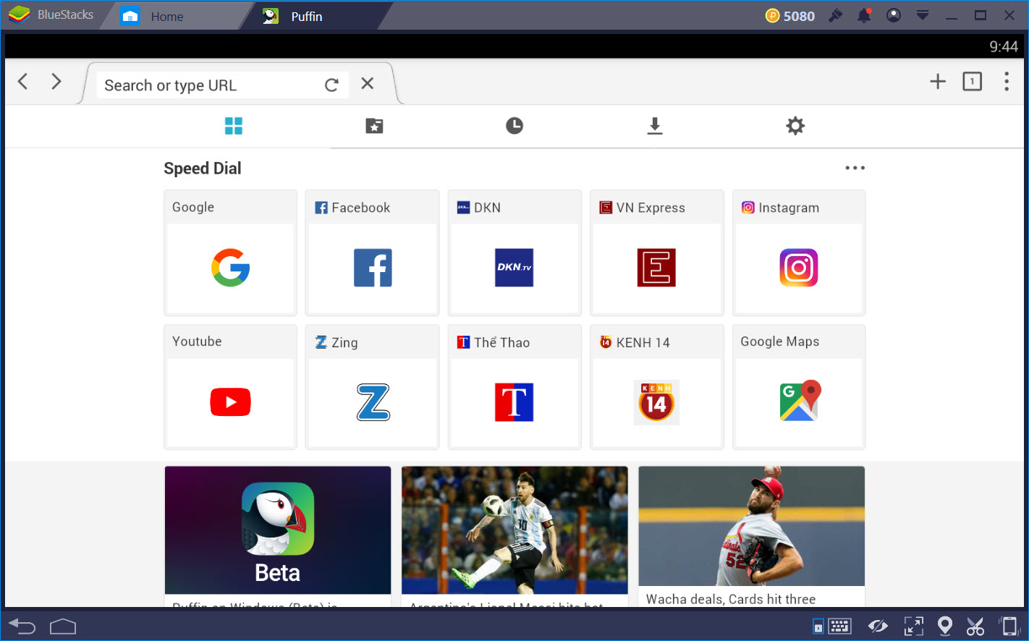Switch to the Speed Dial grid tab

234,126
